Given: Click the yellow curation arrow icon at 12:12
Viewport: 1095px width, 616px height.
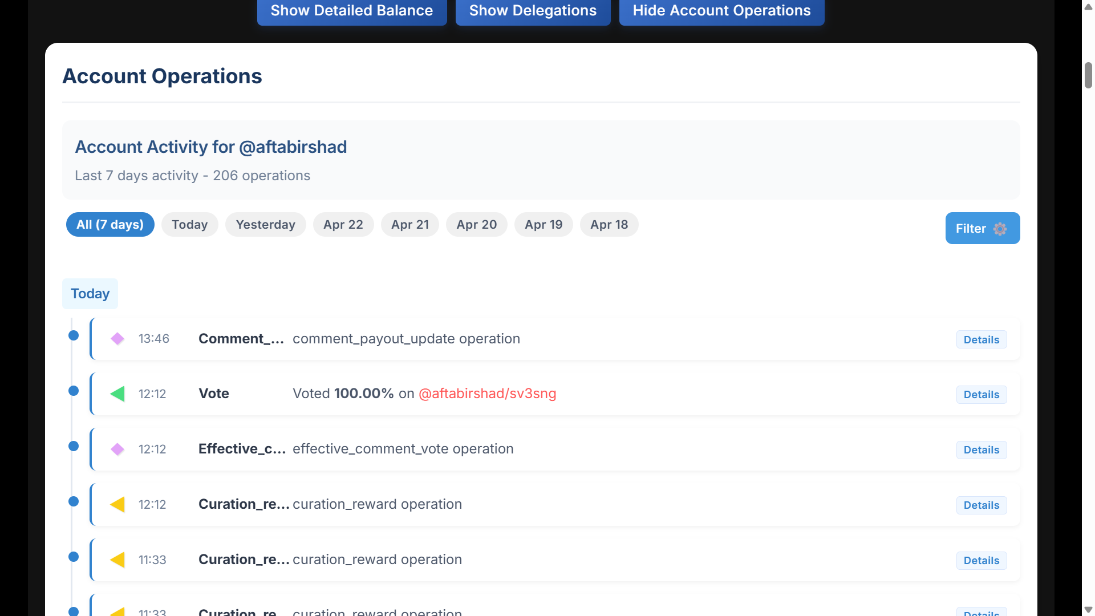Looking at the screenshot, I should pos(117,504).
